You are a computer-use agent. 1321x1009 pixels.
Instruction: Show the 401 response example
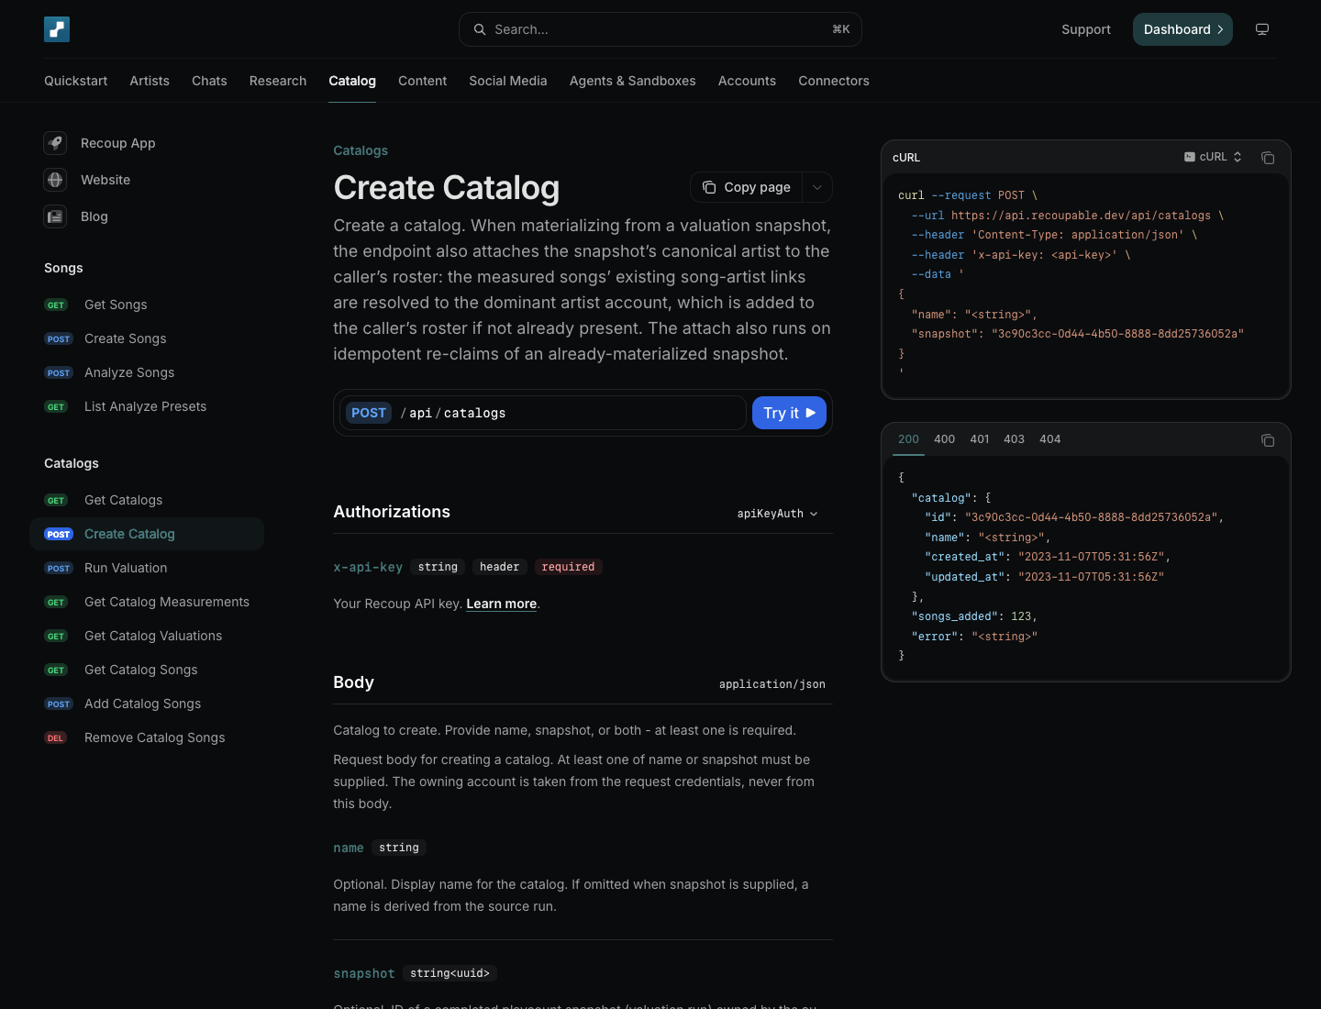tap(980, 439)
